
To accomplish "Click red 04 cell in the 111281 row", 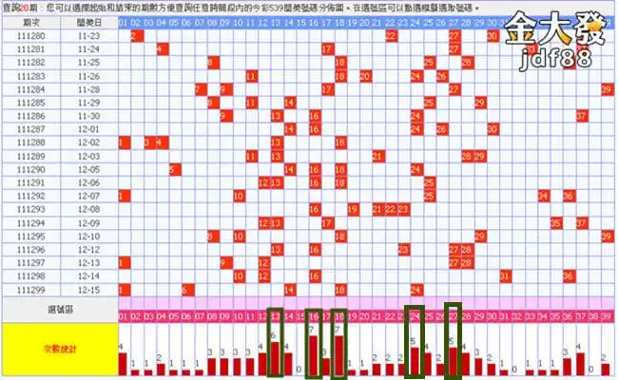I will (x=162, y=48).
